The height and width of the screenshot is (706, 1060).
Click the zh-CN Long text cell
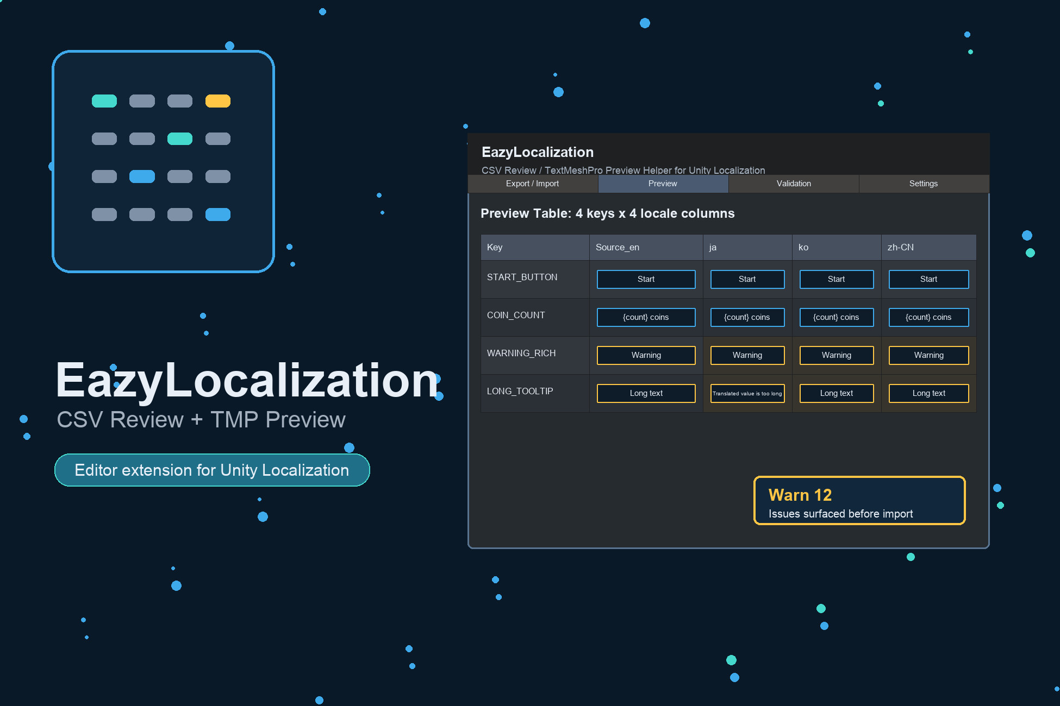click(929, 393)
